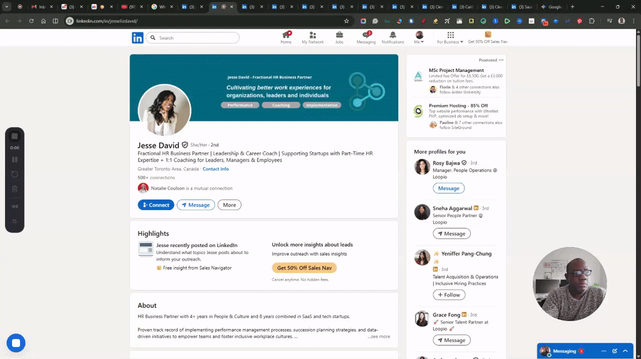641x359 pixels.
Task: Open My Network icon
Action: point(312,38)
